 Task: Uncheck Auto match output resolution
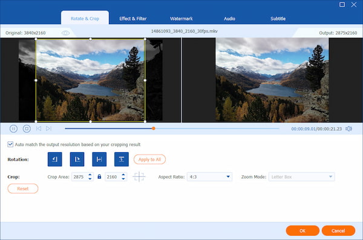(10, 144)
